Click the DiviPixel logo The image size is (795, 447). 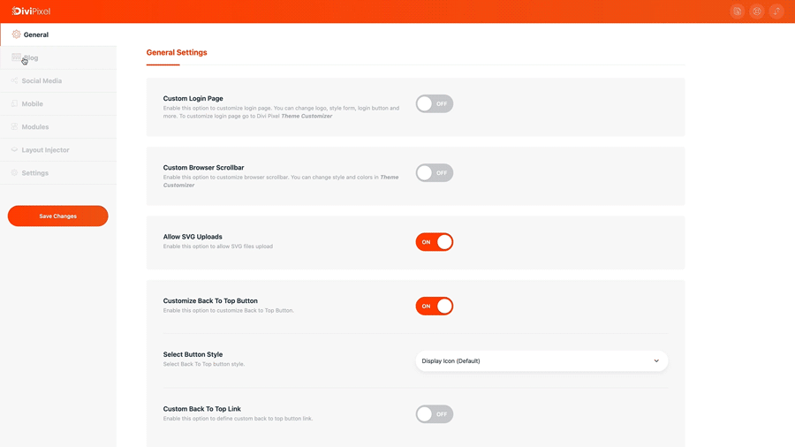(31, 11)
